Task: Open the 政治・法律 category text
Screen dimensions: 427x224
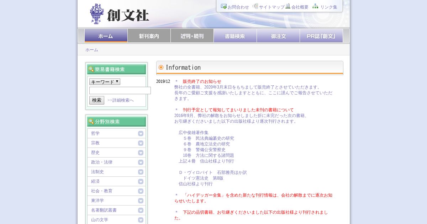Action: coord(102,162)
